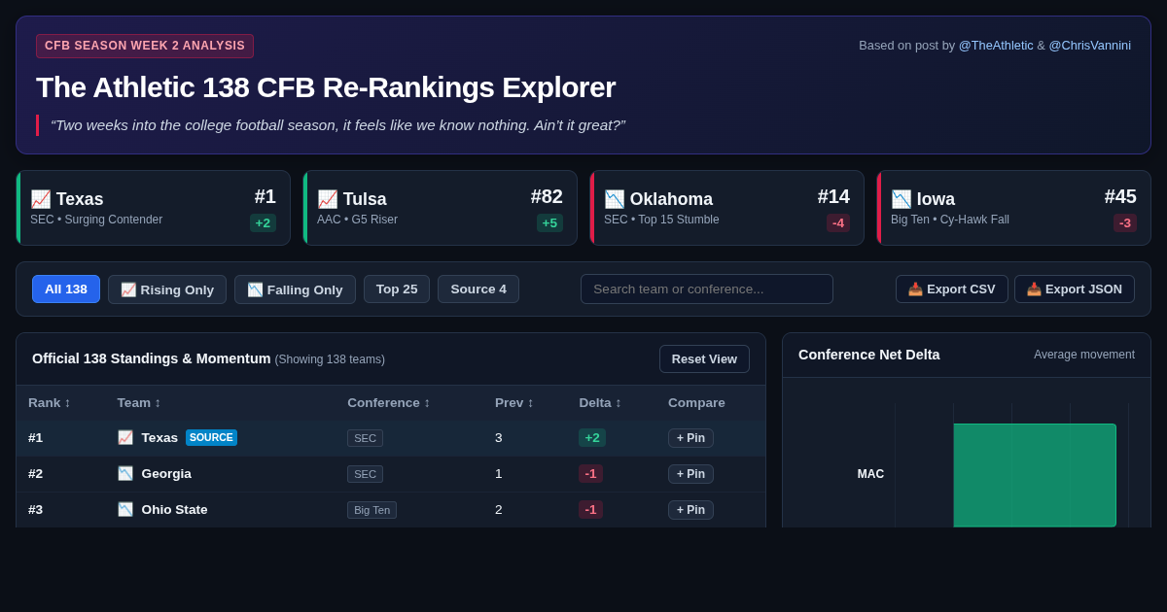Click the SEC tag in Texas row
The width and height of the screenshot is (1167, 612).
(x=365, y=438)
